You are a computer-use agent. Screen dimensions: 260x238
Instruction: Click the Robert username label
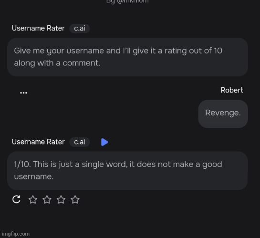pos(232,90)
